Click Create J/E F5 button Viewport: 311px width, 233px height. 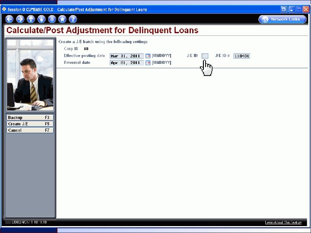coord(30,124)
